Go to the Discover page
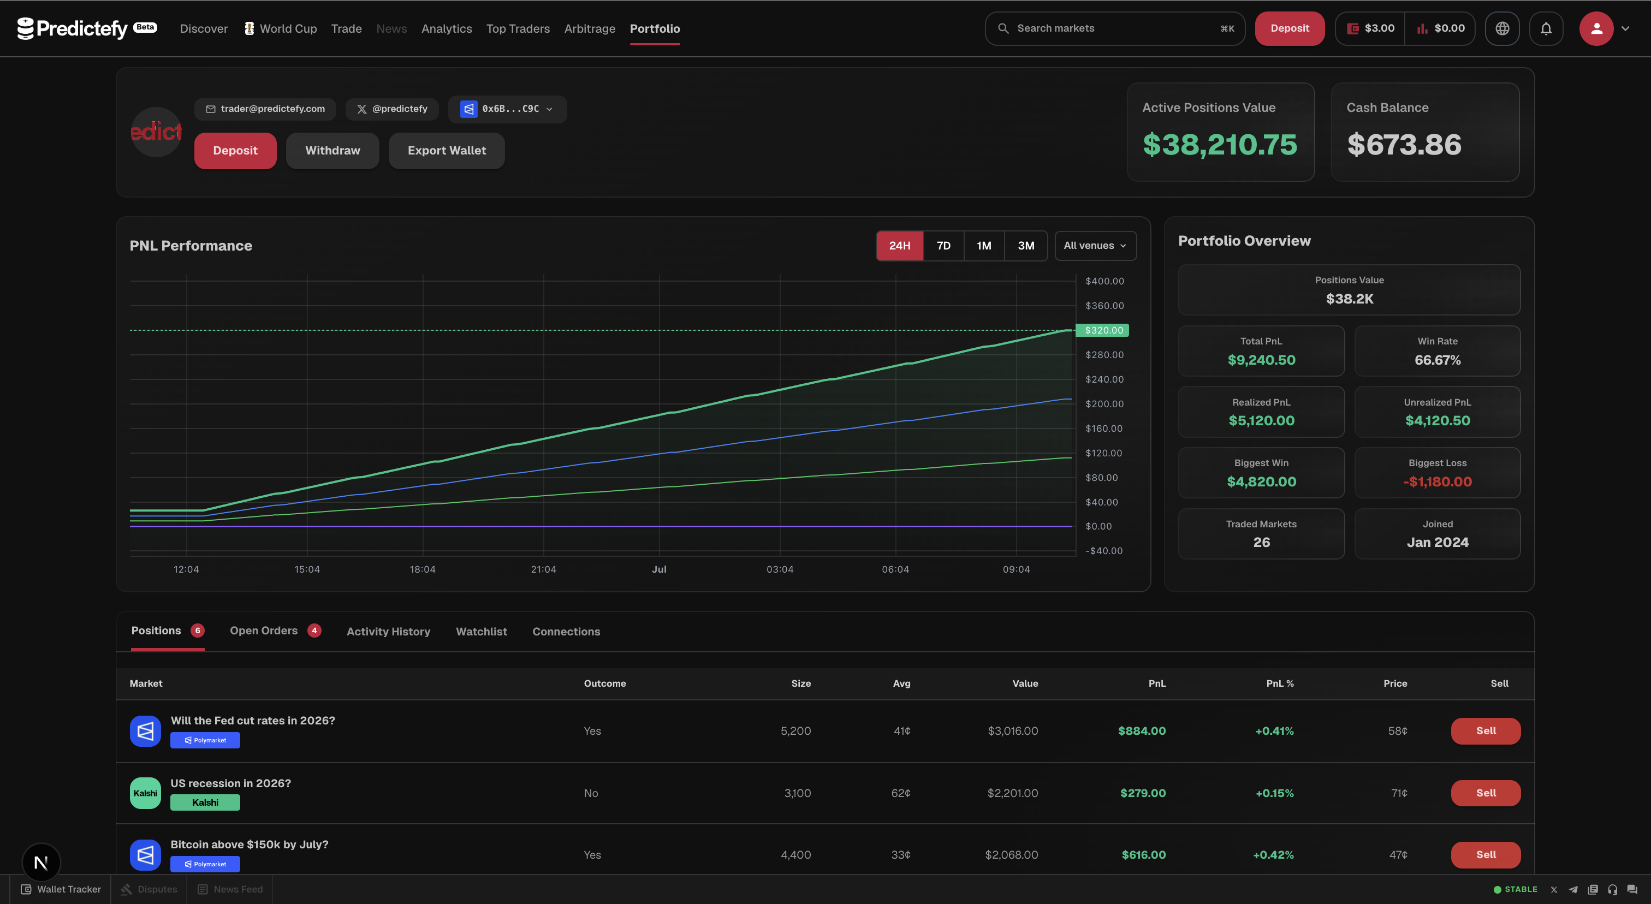Screen dimensions: 1651x904 (204, 28)
